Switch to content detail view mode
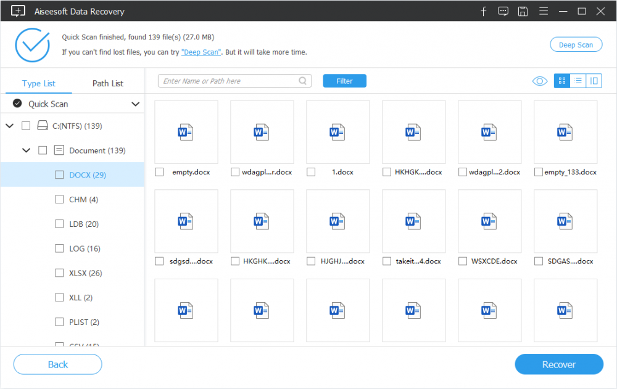Screen dimensions: 617x389 point(594,81)
